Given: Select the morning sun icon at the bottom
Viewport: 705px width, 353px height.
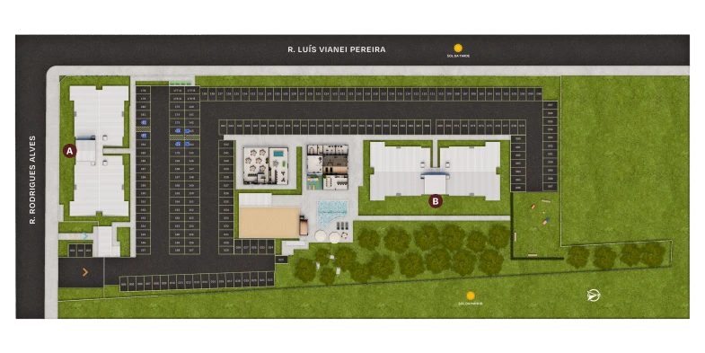Looking at the screenshot, I should click(x=471, y=296).
